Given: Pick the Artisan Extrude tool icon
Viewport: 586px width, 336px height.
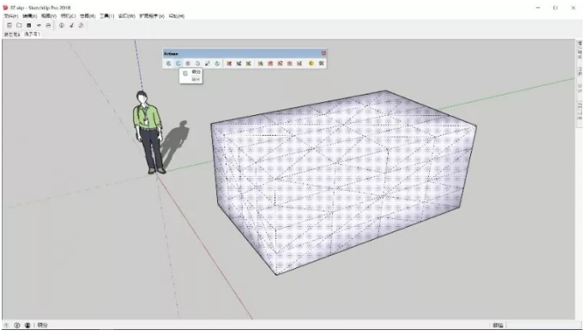Looking at the screenshot, I should point(217,64).
